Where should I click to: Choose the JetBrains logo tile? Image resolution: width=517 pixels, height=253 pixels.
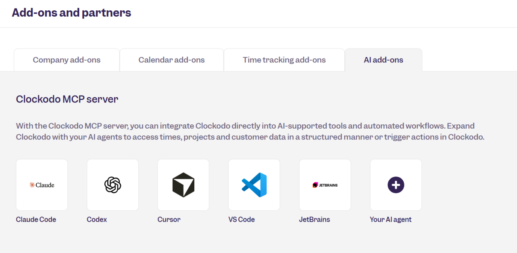325,185
